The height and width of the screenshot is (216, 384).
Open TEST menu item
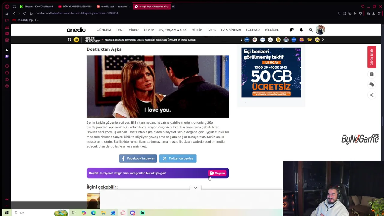(120, 30)
